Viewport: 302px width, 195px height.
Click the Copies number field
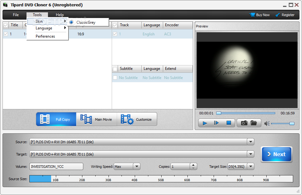pos(181,167)
